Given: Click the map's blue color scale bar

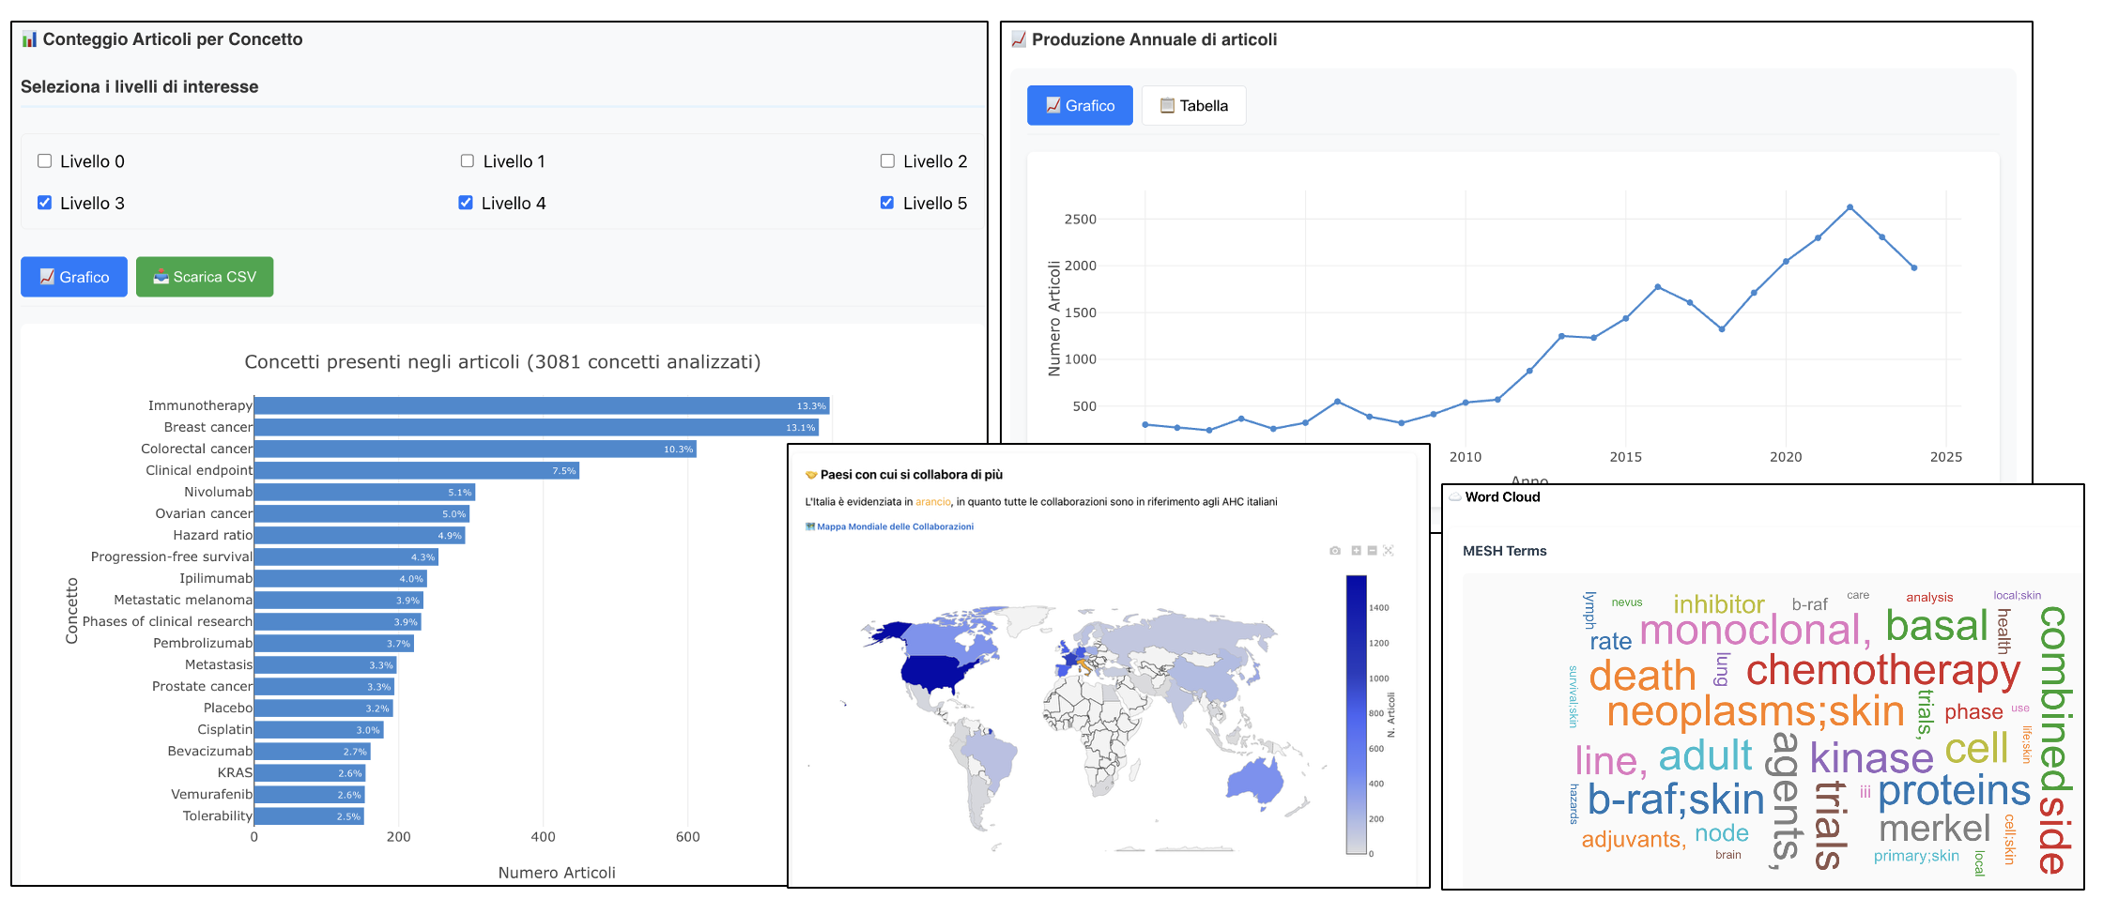Looking at the screenshot, I should pyautogui.click(x=1356, y=713).
